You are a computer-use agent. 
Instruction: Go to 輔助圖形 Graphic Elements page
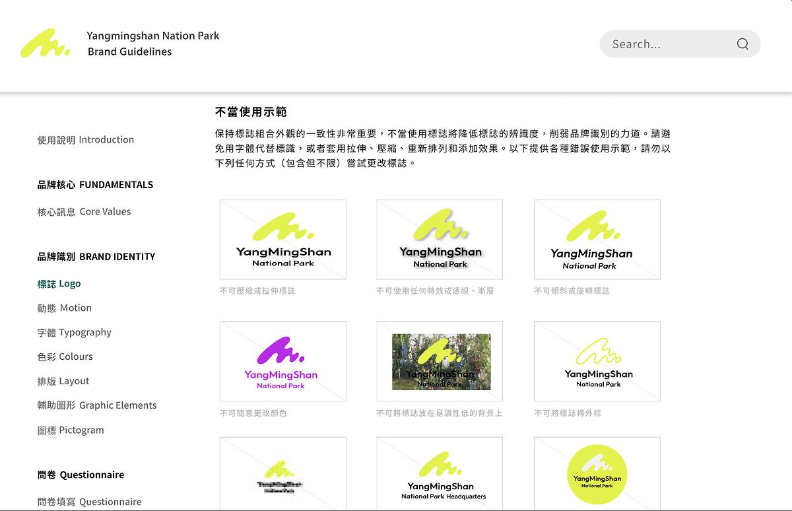click(x=97, y=405)
